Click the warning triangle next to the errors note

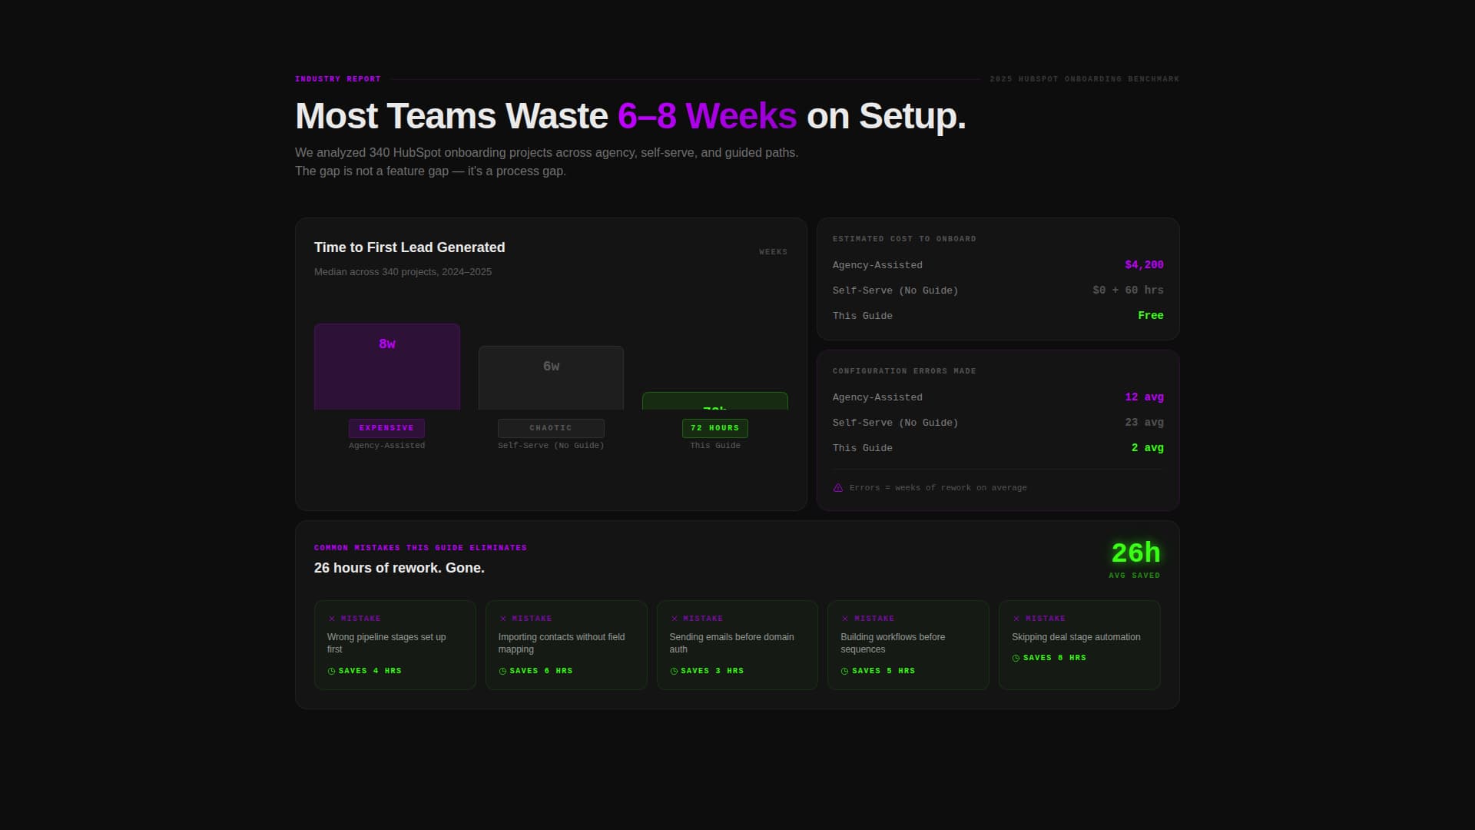pyautogui.click(x=837, y=487)
